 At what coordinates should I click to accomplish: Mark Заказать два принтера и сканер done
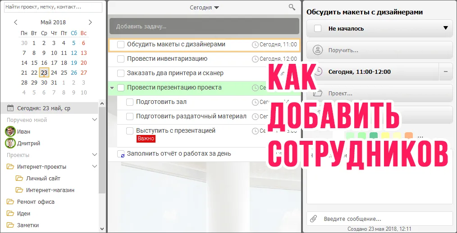click(121, 73)
